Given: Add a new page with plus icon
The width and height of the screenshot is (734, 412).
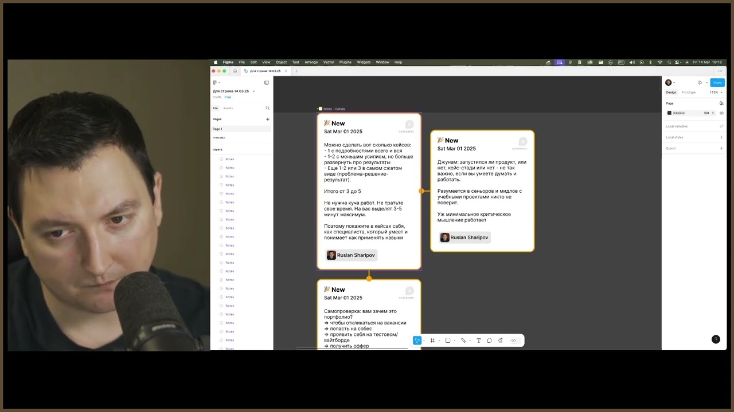Looking at the screenshot, I should tap(267, 119).
